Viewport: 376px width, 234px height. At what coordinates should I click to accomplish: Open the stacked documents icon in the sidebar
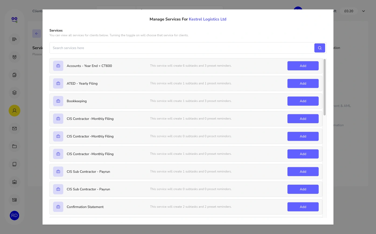[15, 75]
